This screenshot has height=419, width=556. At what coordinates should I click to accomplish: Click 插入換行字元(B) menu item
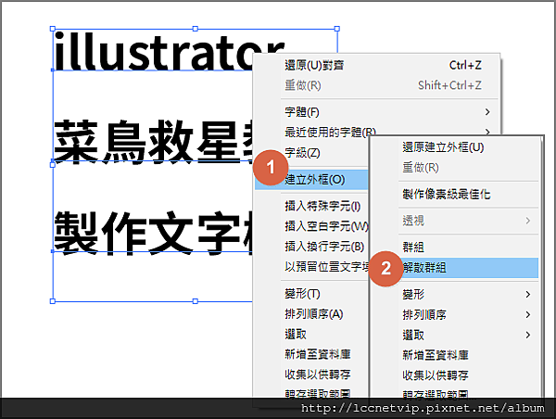pos(324,247)
